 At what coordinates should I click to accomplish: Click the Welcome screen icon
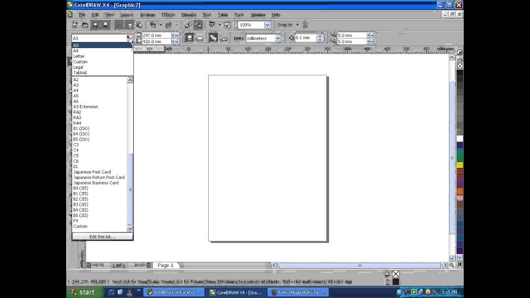coord(227,25)
